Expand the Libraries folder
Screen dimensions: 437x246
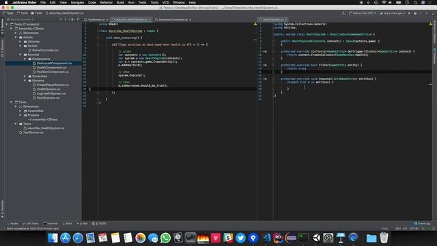pyautogui.click(x=20, y=42)
